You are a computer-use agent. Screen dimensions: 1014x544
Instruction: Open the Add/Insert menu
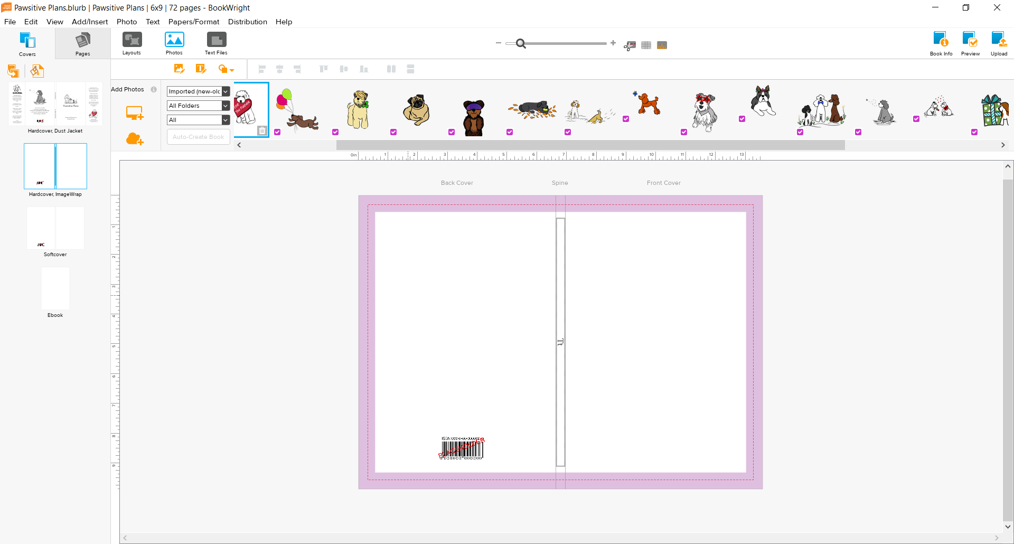pyautogui.click(x=90, y=22)
